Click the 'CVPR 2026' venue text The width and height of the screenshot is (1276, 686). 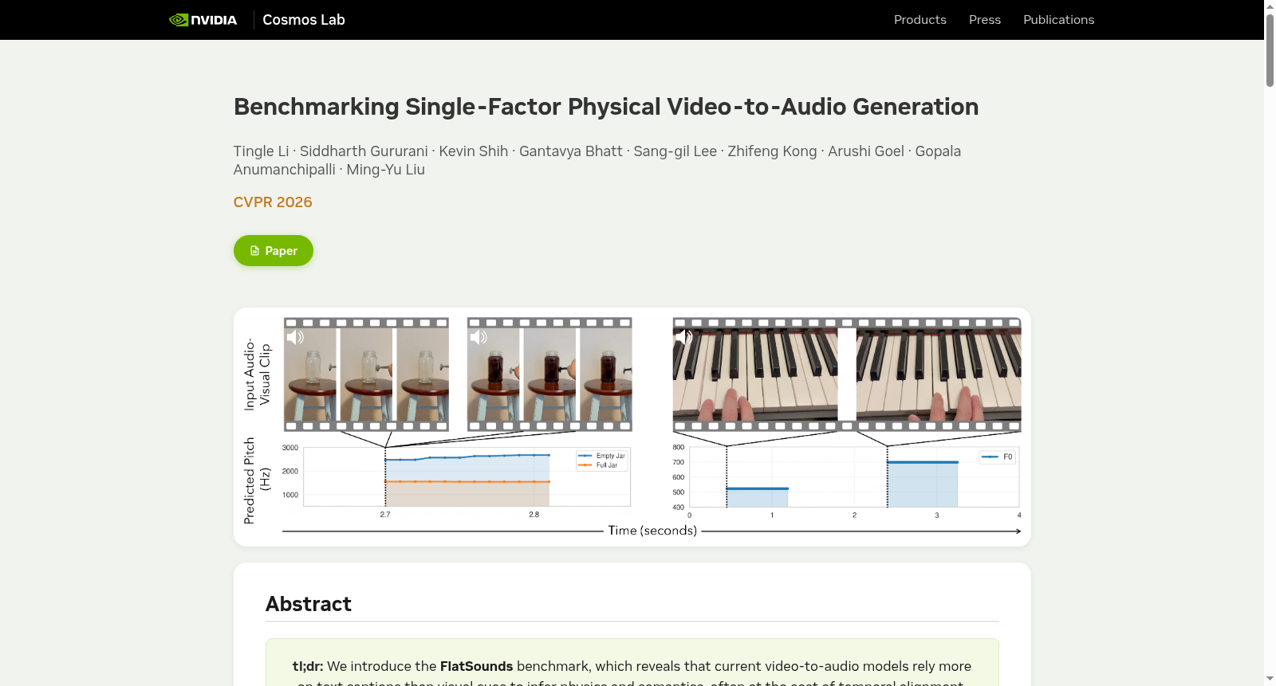[273, 202]
